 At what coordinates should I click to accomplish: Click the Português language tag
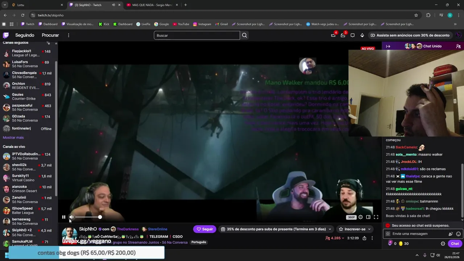point(199,242)
